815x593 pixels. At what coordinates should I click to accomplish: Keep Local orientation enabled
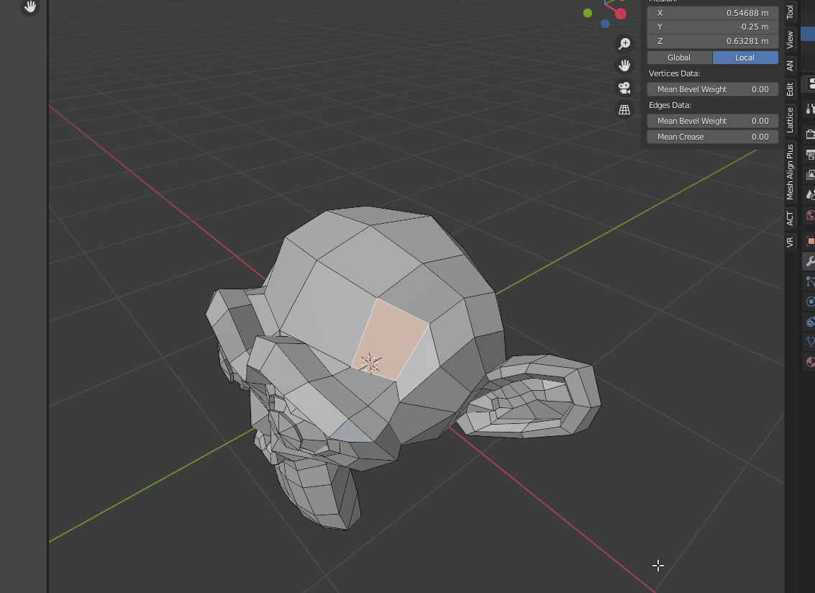point(745,57)
